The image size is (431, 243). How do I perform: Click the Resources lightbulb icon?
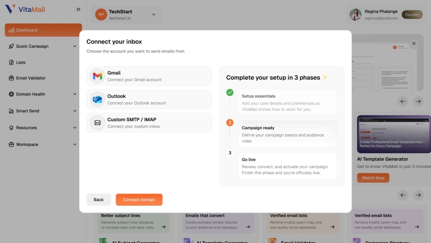click(x=11, y=127)
